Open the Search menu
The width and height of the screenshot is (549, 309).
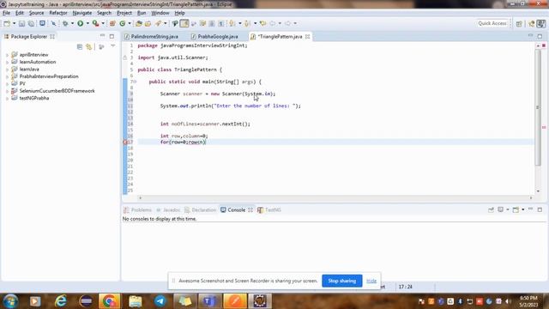(x=104, y=13)
